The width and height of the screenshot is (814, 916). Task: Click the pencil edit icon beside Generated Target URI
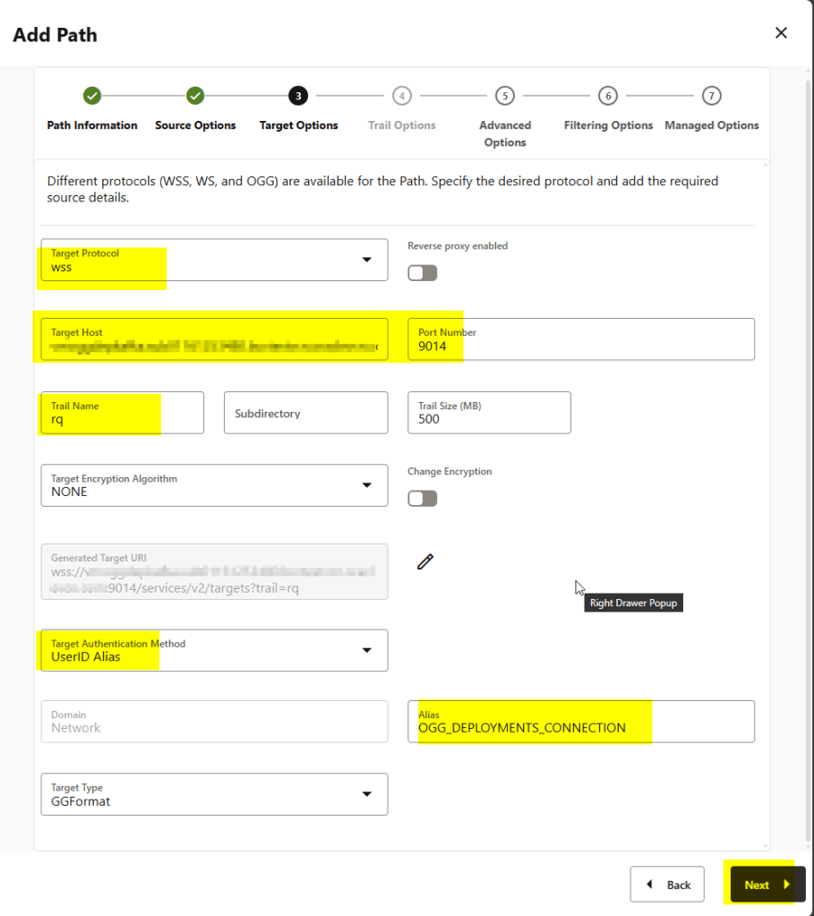coord(425,561)
